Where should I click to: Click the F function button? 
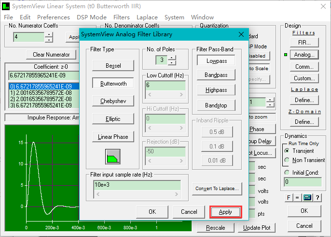(289, 198)
